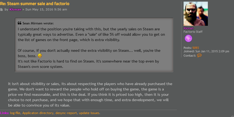Click the "Factorio Staff" rank label
This screenshot has height=117, width=234.
(x=193, y=32)
